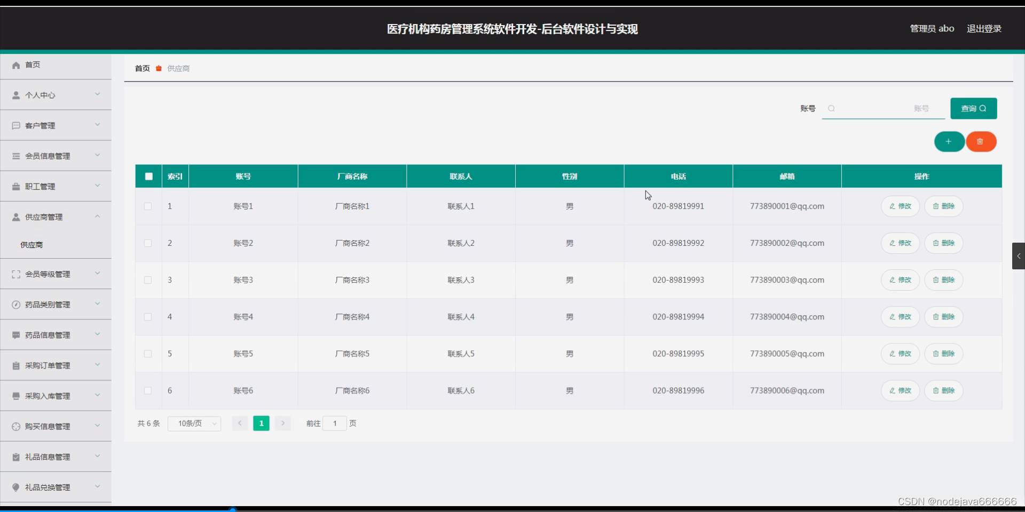Expand the 采购订单管理 chevron
The image size is (1025, 512).
(x=98, y=365)
